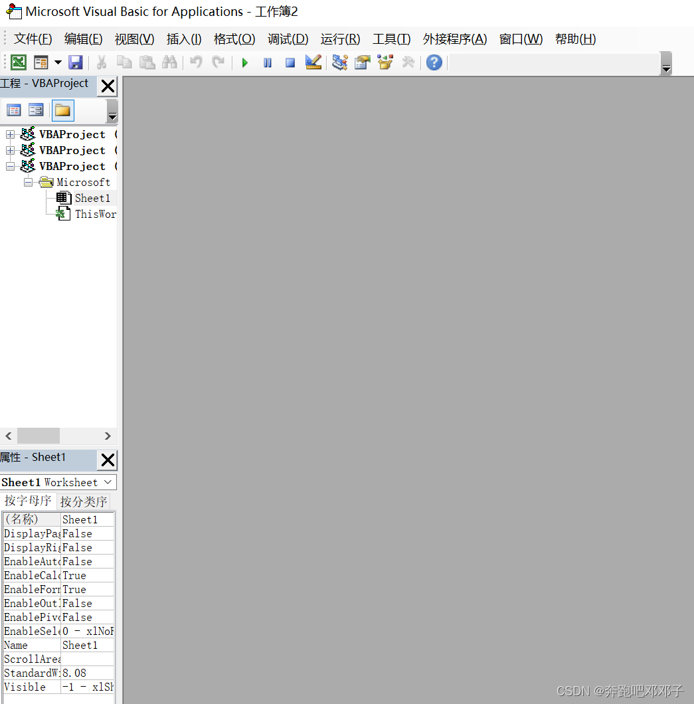Click the Copy toolbar icon
The image size is (694, 704).
124,62
